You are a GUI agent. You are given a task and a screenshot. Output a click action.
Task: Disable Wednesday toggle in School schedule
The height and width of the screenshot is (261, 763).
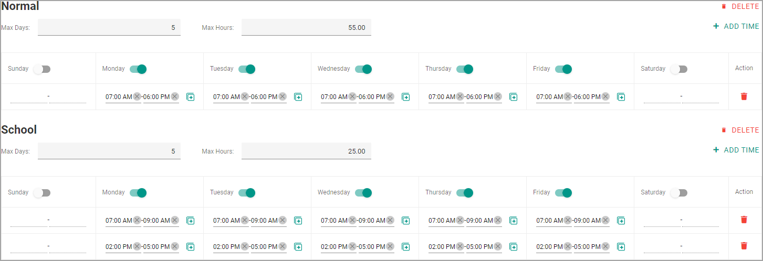pyautogui.click(x=363, y=193)
